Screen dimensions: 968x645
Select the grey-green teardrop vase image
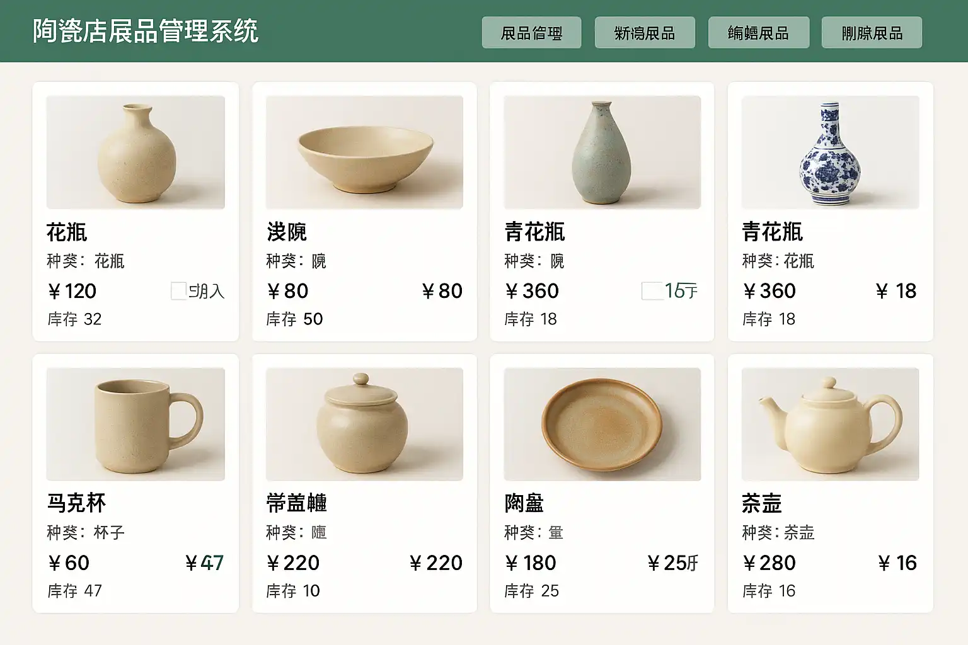click(x=602, y=152)
